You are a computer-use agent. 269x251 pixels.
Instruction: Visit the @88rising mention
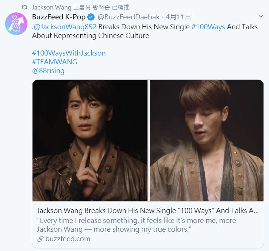click(48, 71)
